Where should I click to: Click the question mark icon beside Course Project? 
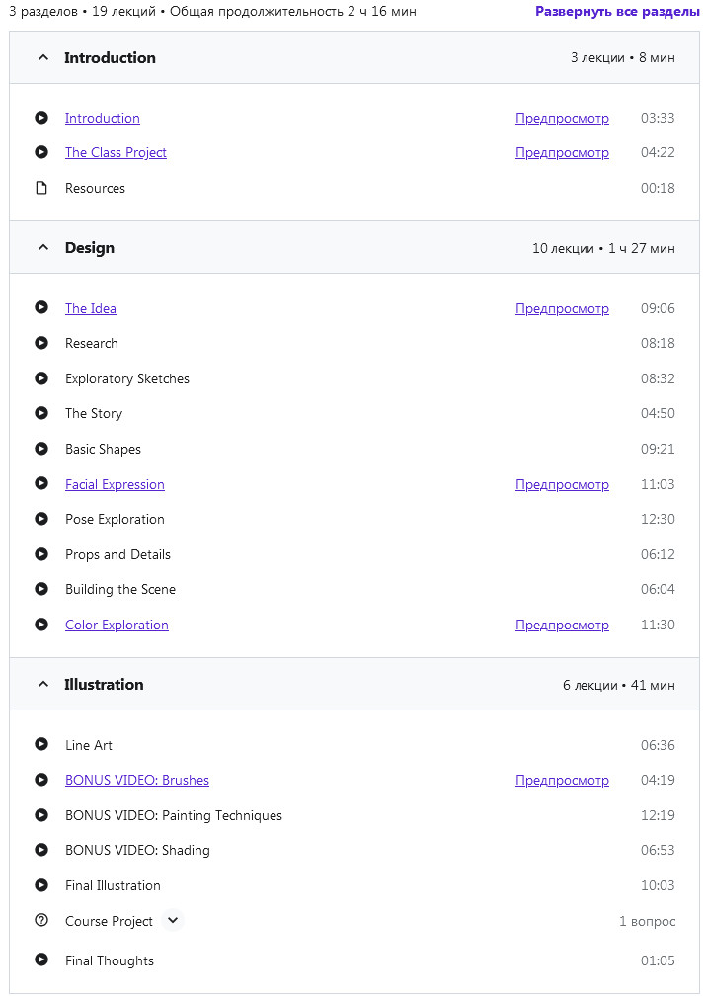[41, 921]
